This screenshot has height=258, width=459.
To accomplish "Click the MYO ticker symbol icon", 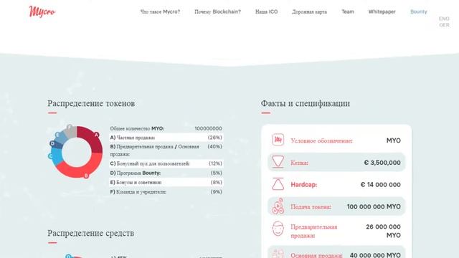I will click(x=278, y=140).
